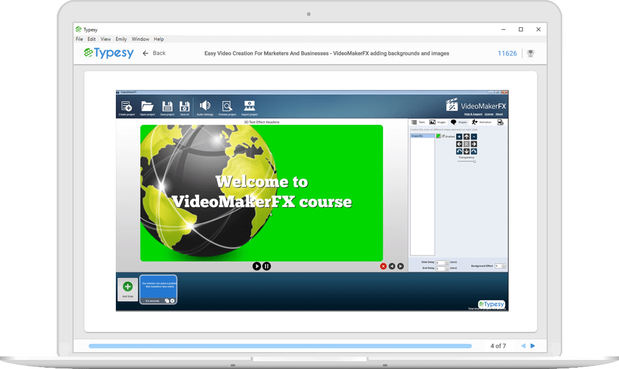Delete slide via X icon on thumbnail
Screen dimensions: 619x369
(x=172, y=301)
